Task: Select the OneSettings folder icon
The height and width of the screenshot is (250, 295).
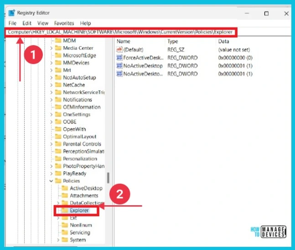Action: point(58,114)
